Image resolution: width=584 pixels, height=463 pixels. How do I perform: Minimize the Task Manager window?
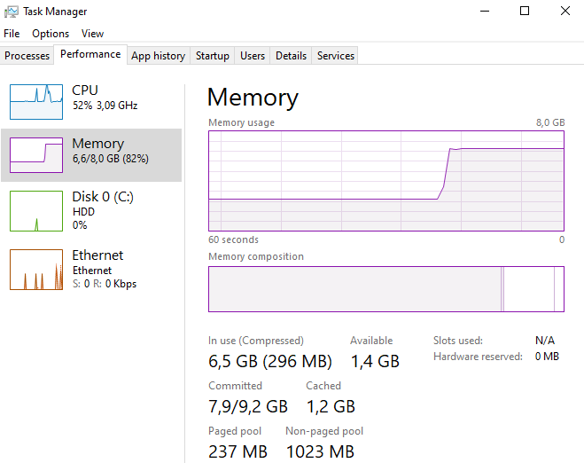pos(484,12)
